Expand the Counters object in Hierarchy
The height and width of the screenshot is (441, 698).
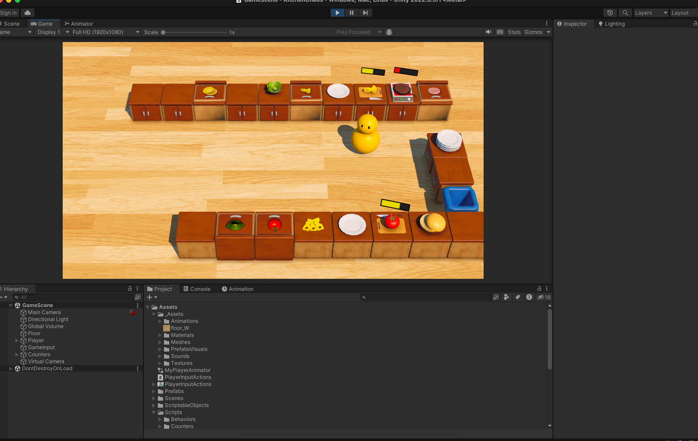(x=17, y=354)
